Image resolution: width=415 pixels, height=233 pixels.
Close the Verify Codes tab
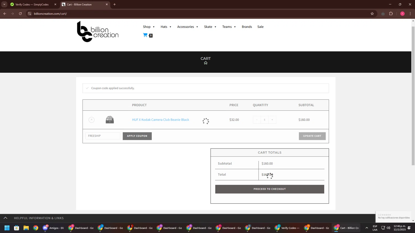(55, 4)
